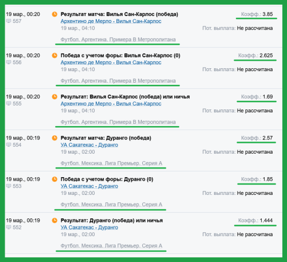Click the orange clock icon for bet 557

point(55,14)
